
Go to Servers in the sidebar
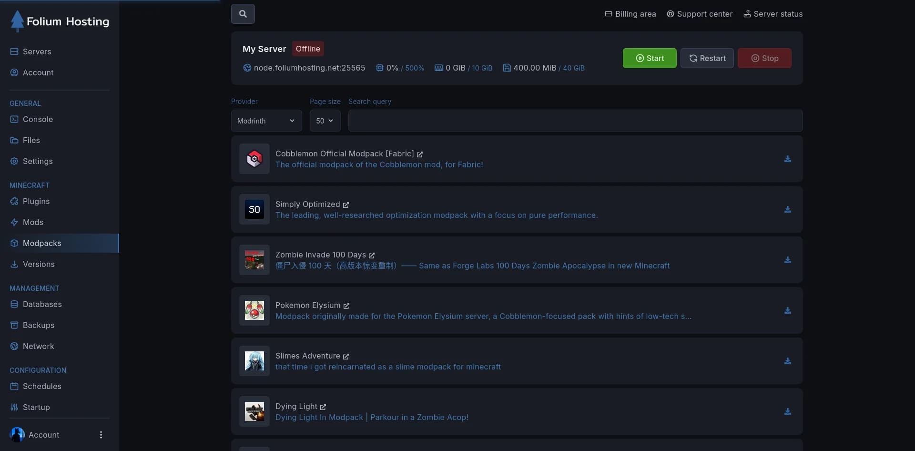coord(60,51)
